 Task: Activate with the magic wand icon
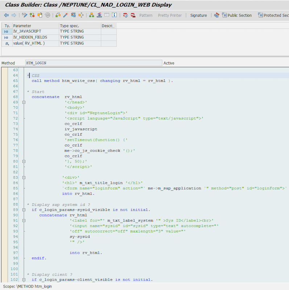(66, 15)
